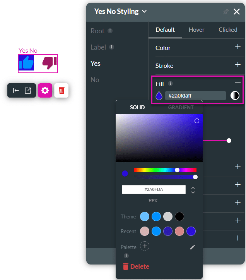This screenshot has width=246, height=280.
Task: Click the saturation color picker handle circle
Action: [x=197, y=121]
